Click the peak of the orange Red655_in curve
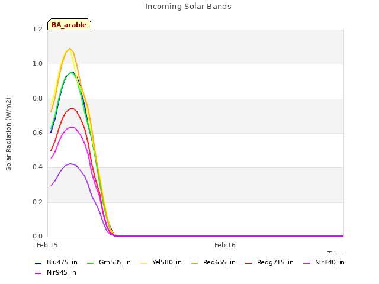Image resolution: width=379 pixels, height=284 pixels. point(70,49)
